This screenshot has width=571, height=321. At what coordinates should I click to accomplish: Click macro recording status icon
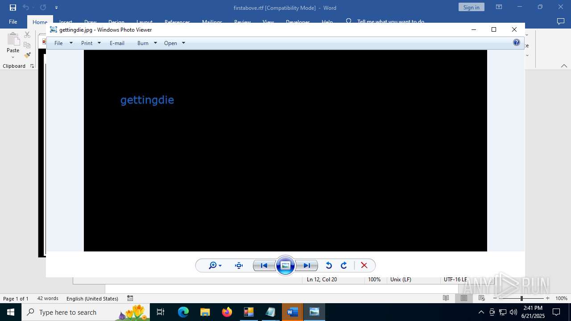coord(130,298)
